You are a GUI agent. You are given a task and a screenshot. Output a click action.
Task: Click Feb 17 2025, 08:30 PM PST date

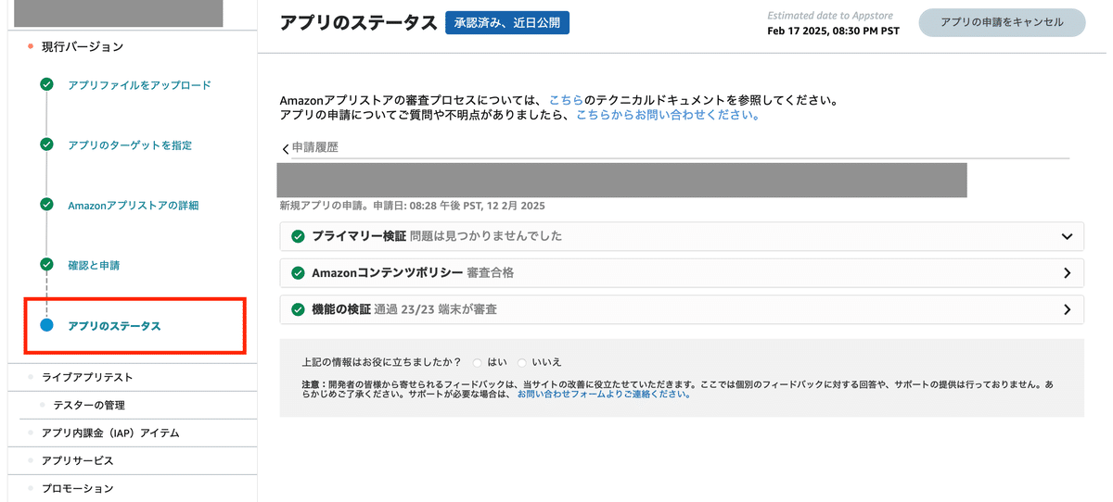[x=833, y=31]
